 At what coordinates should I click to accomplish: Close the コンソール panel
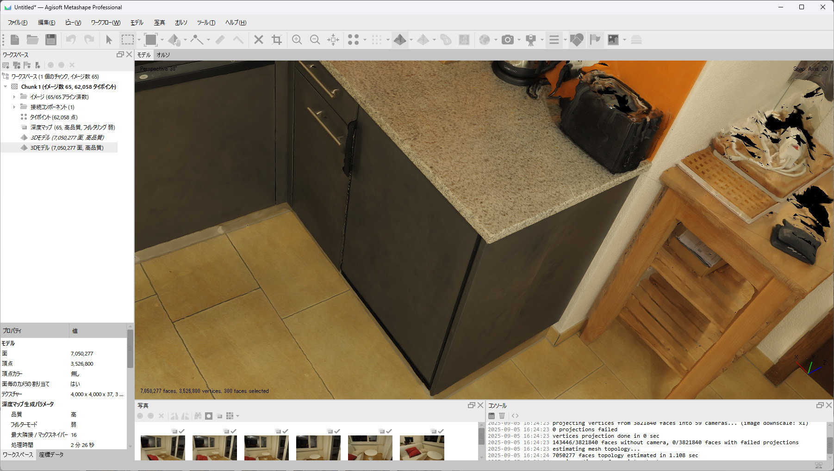click(829, 405)
